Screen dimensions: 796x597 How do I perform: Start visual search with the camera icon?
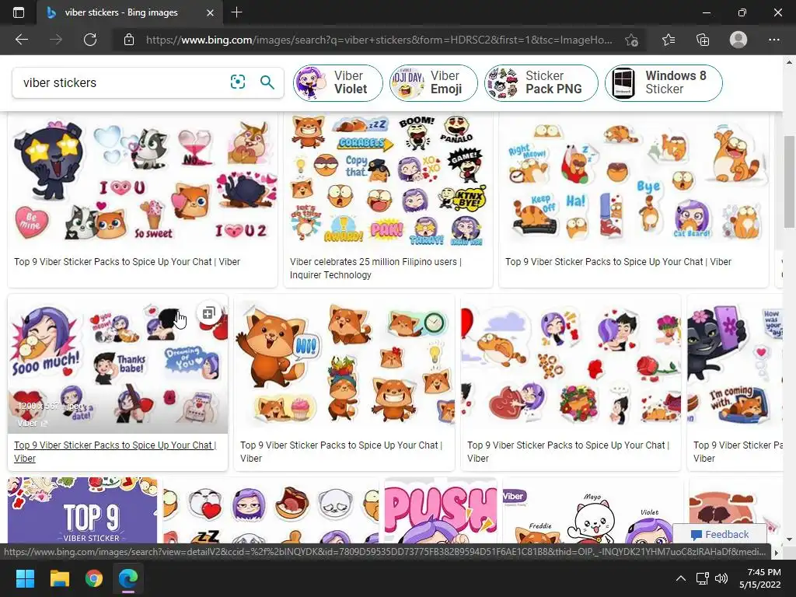tap(238, 82)
